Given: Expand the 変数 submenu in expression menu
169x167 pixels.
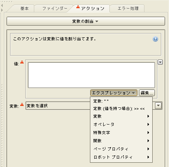Looking at the screenshot, I should pos(121,116).
